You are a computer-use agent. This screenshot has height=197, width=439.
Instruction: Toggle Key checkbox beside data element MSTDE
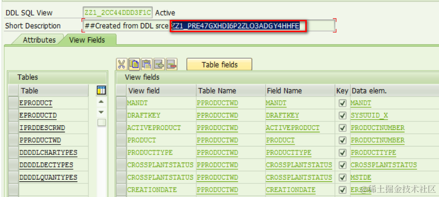tap(342, 177)
